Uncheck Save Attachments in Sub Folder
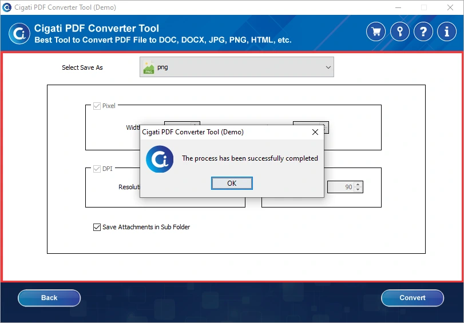The height and width of the screenshot is (323, 464). coord(97,227)
